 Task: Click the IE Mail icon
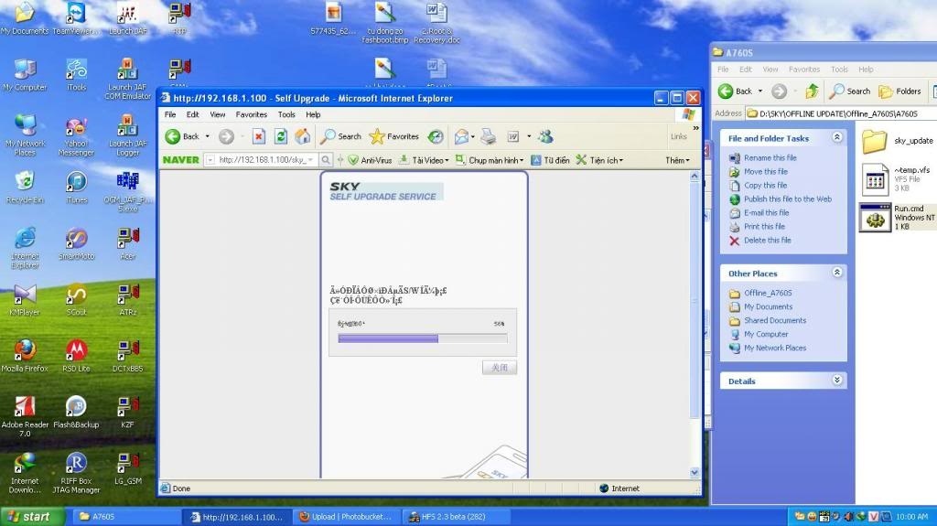[461, 137]
